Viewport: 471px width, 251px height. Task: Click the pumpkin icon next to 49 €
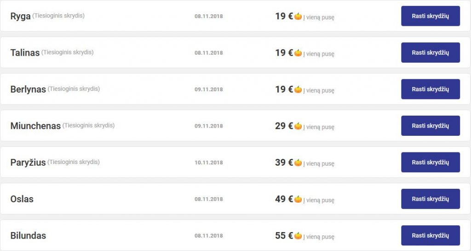[298, 199]
